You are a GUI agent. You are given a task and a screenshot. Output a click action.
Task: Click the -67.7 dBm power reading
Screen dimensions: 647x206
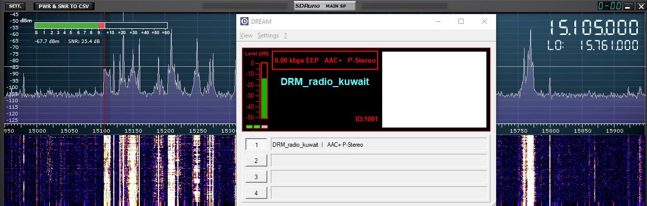point(47,41)
